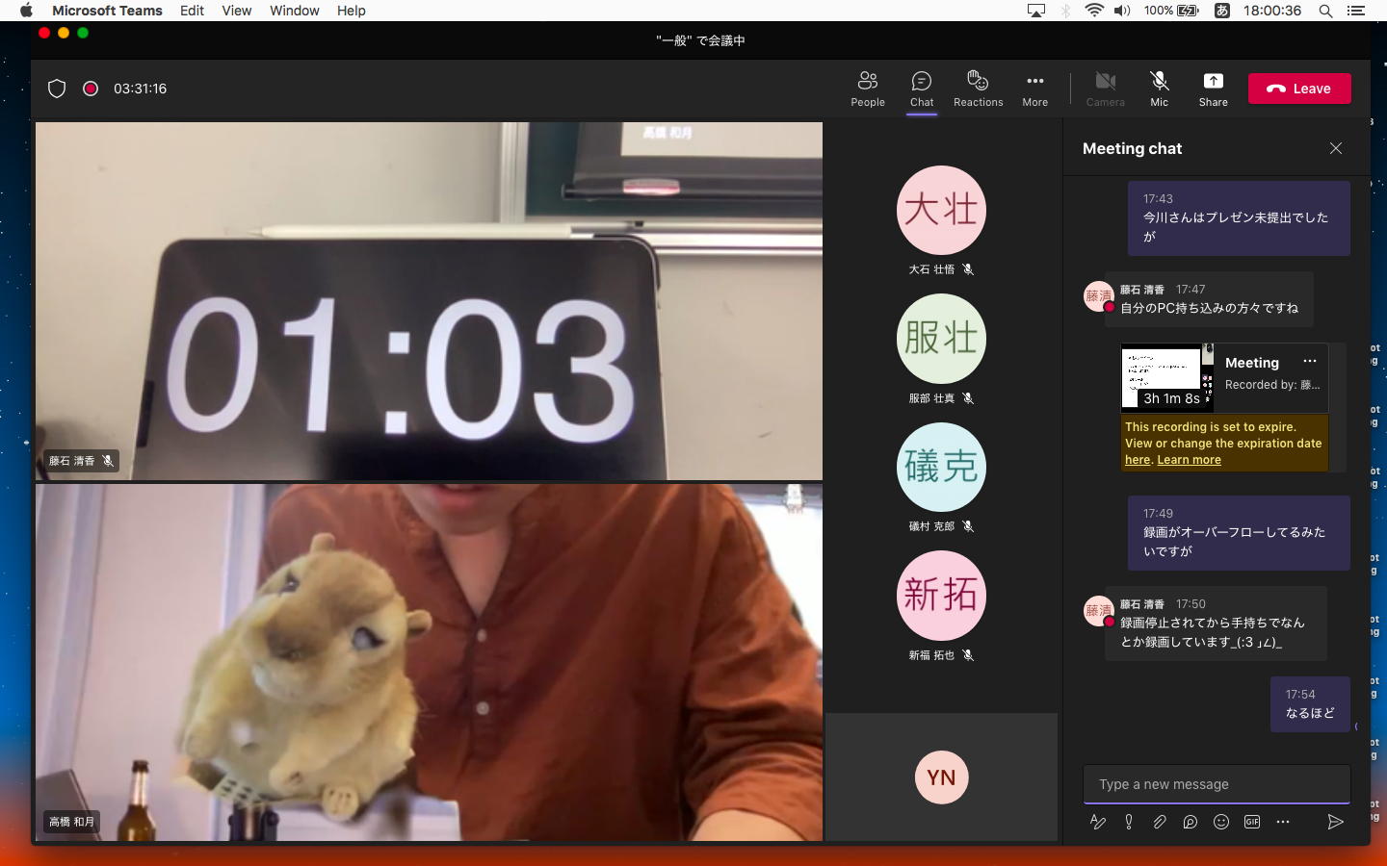Unmute the Mic
The image size is (1387, 866).
pyautogui.click(x=1159, y=89)
